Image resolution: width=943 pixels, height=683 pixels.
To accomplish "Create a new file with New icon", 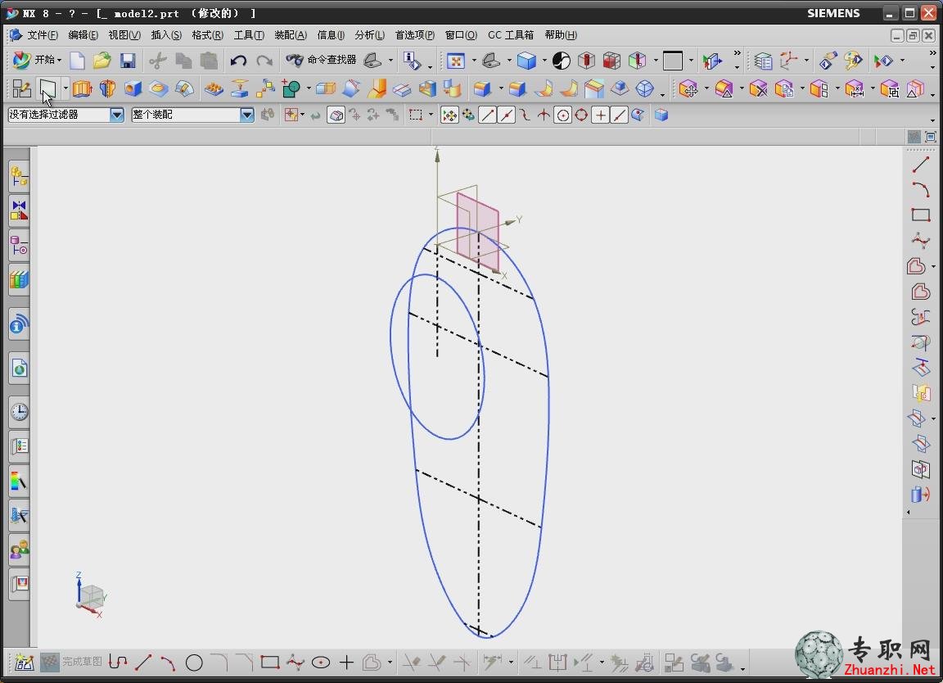I will [x=77, y=60].
